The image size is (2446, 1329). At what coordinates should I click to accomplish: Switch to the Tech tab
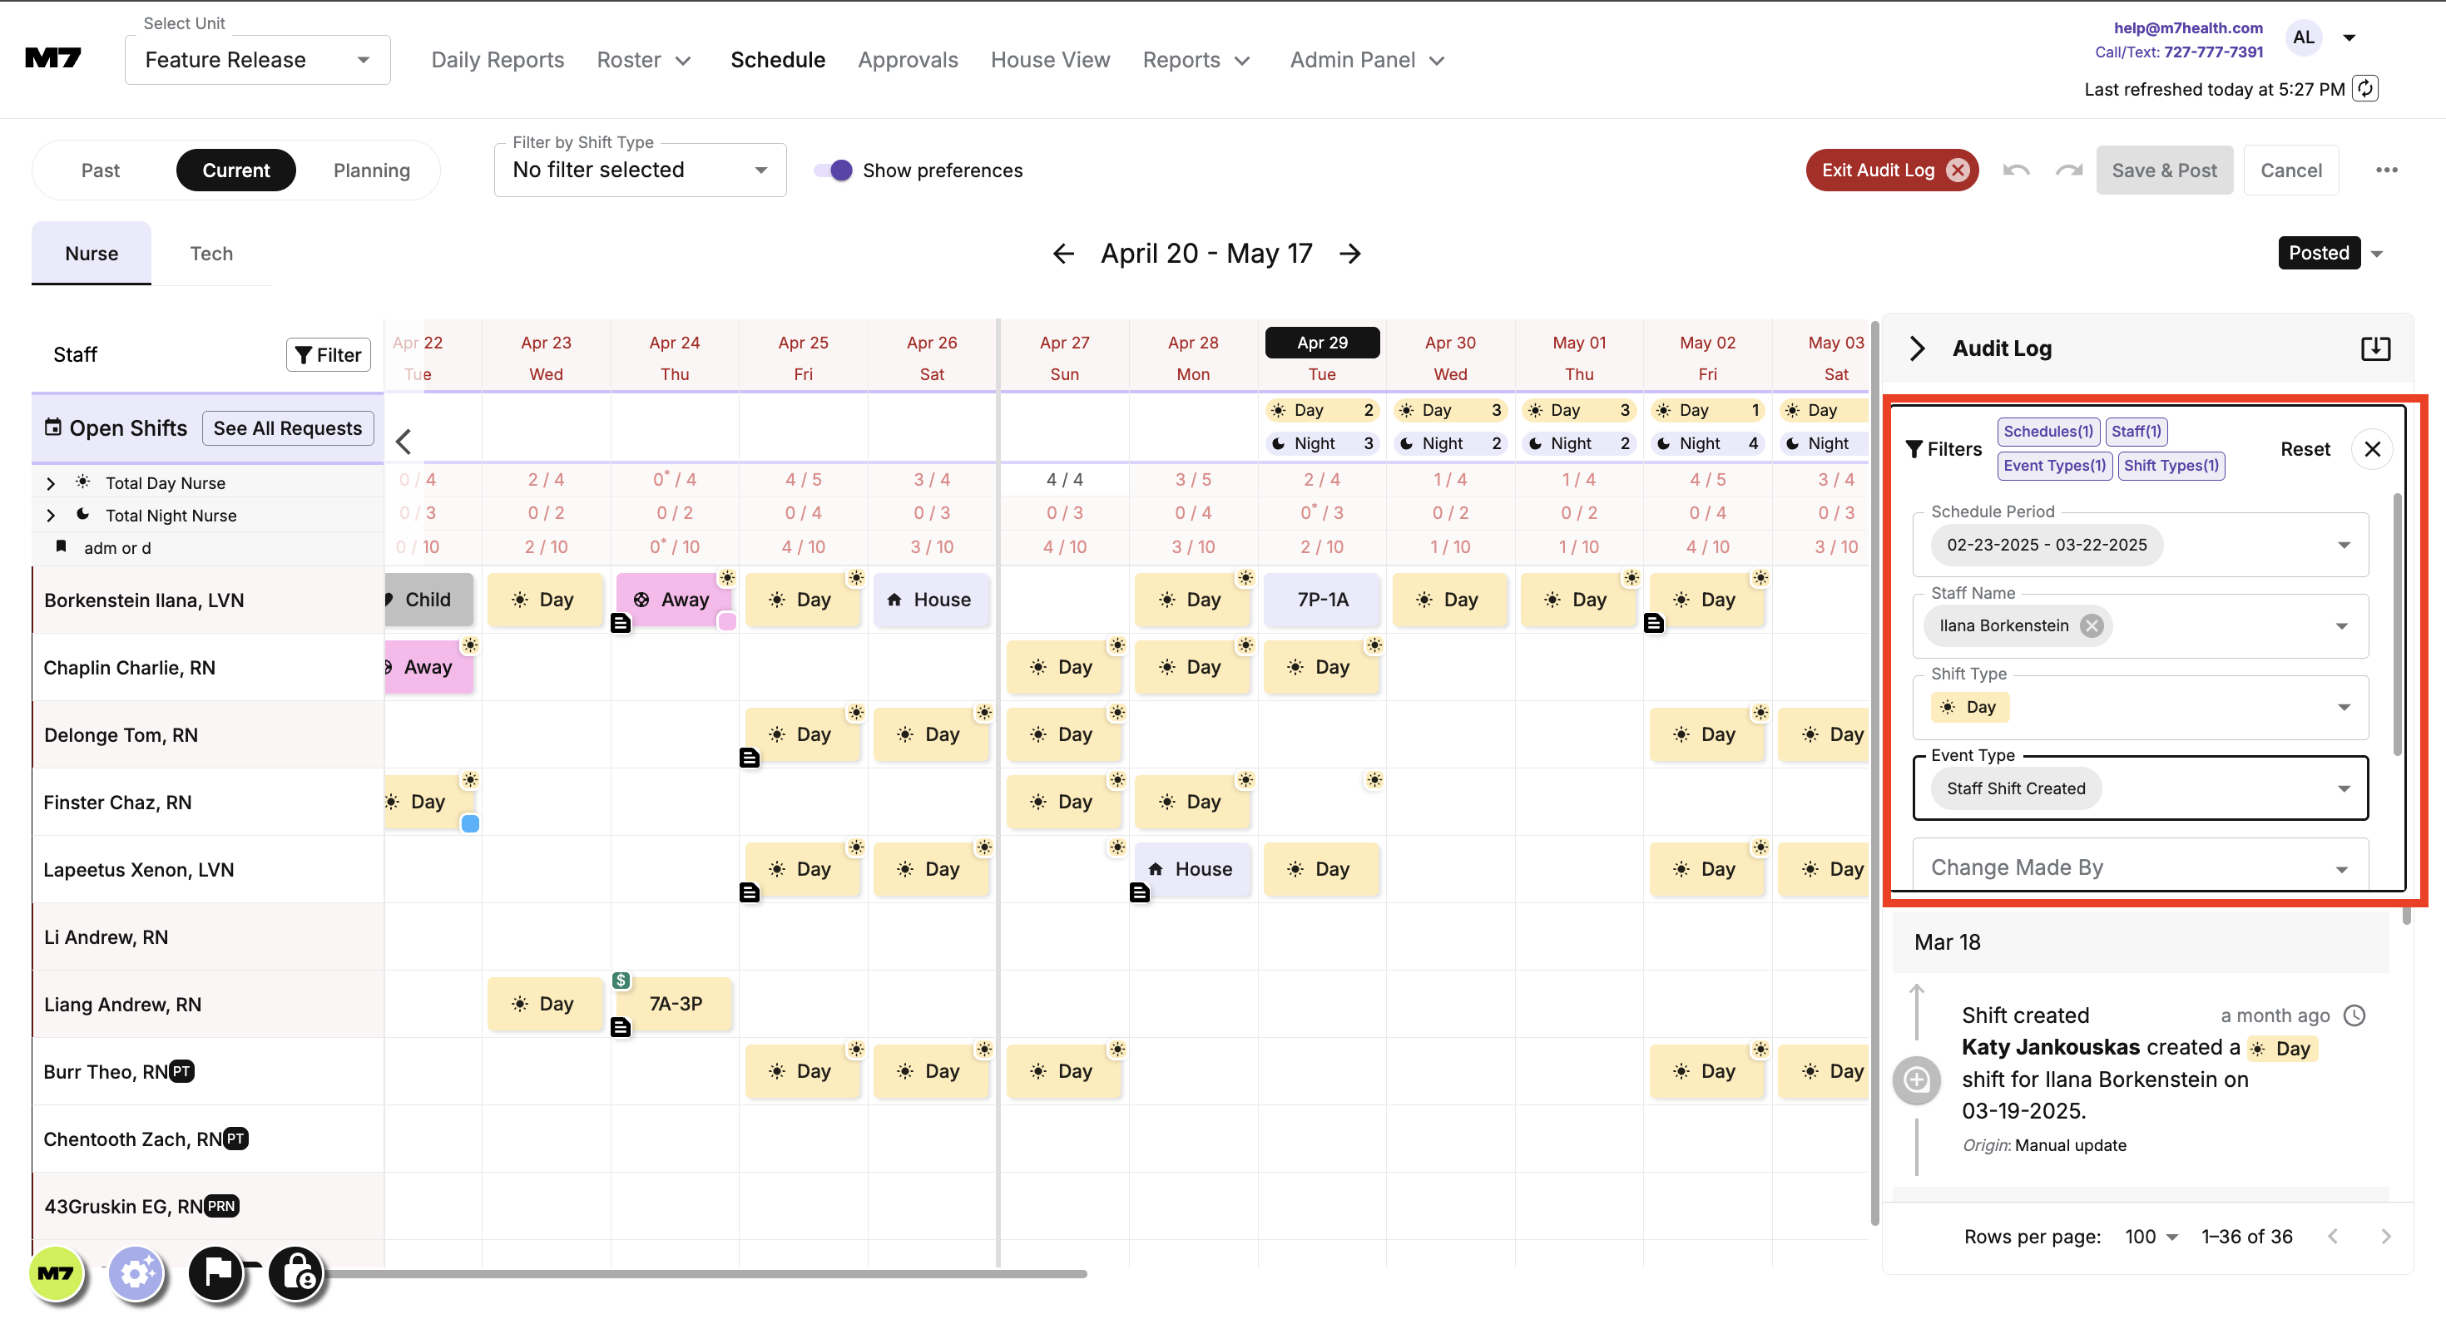210,254
